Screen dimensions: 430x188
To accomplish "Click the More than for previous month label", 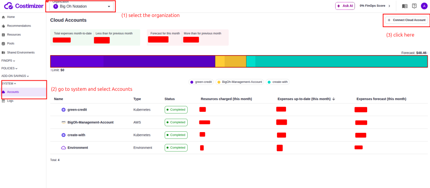I will pyautogui.click(x=203, y=33).
